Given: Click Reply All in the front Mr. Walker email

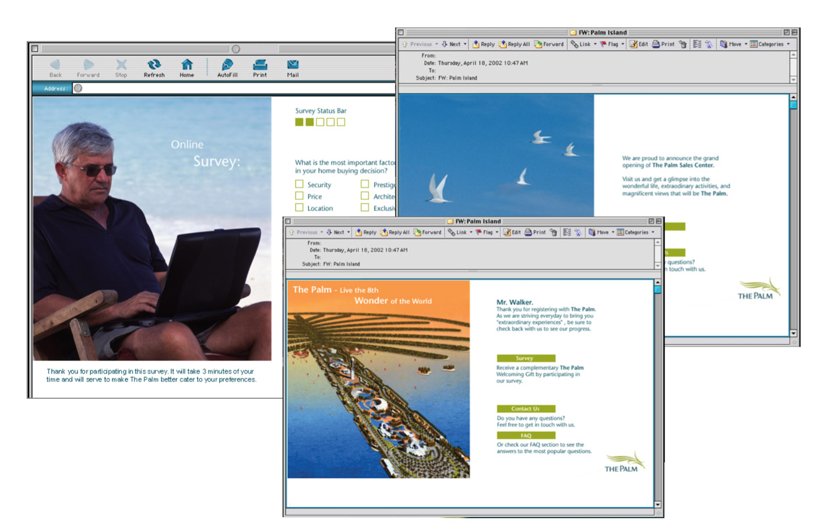Looking at the screenshot, I should (395, 232).
